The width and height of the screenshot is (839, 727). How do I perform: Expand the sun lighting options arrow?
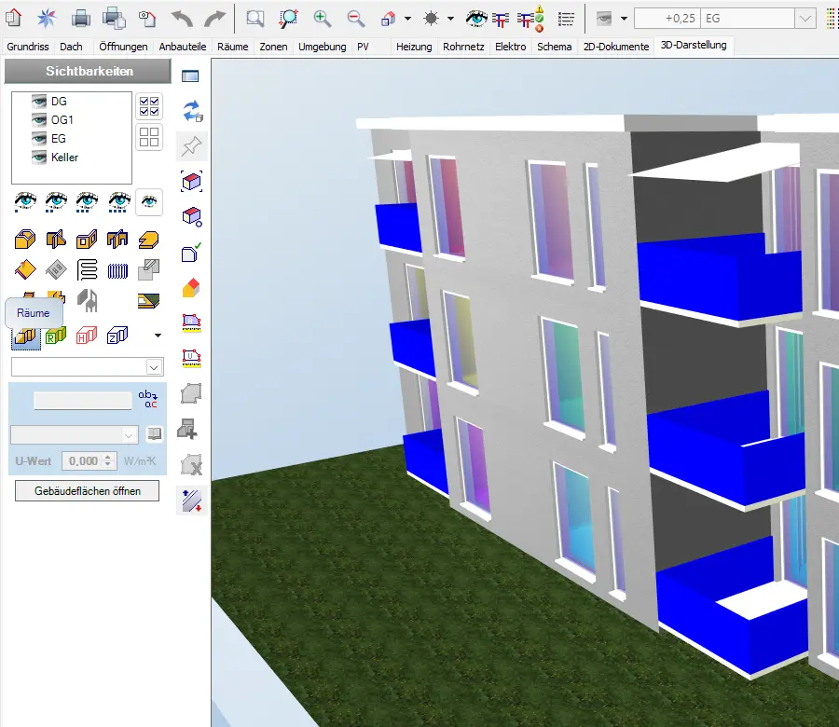451,18
